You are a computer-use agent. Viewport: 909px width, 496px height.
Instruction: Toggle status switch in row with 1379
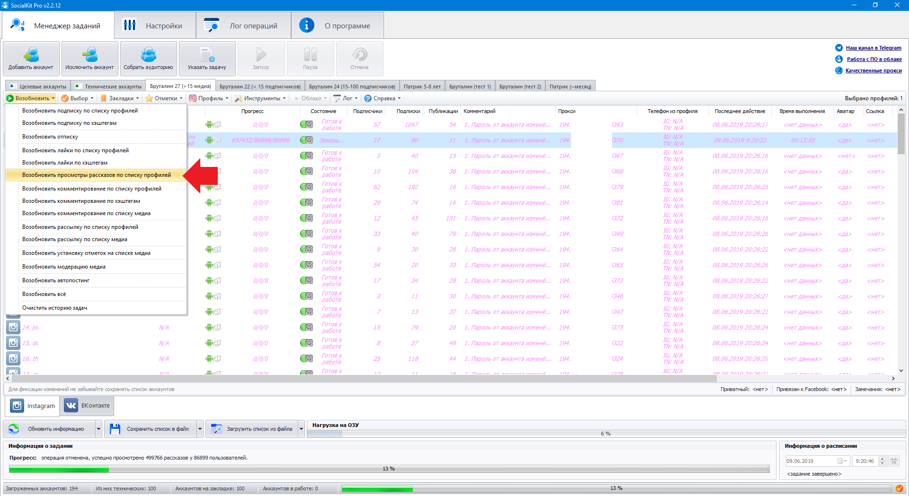307,187
